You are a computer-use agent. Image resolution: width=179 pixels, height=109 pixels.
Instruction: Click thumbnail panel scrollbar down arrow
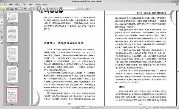pyautogui.click(x=30, y=105)
